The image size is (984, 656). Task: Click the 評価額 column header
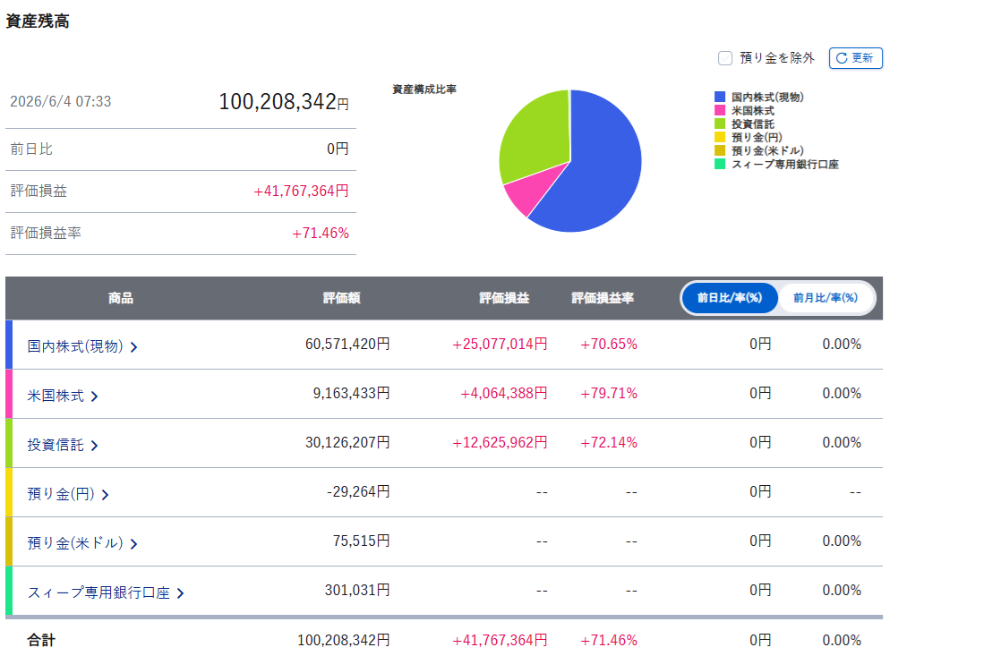341,298
